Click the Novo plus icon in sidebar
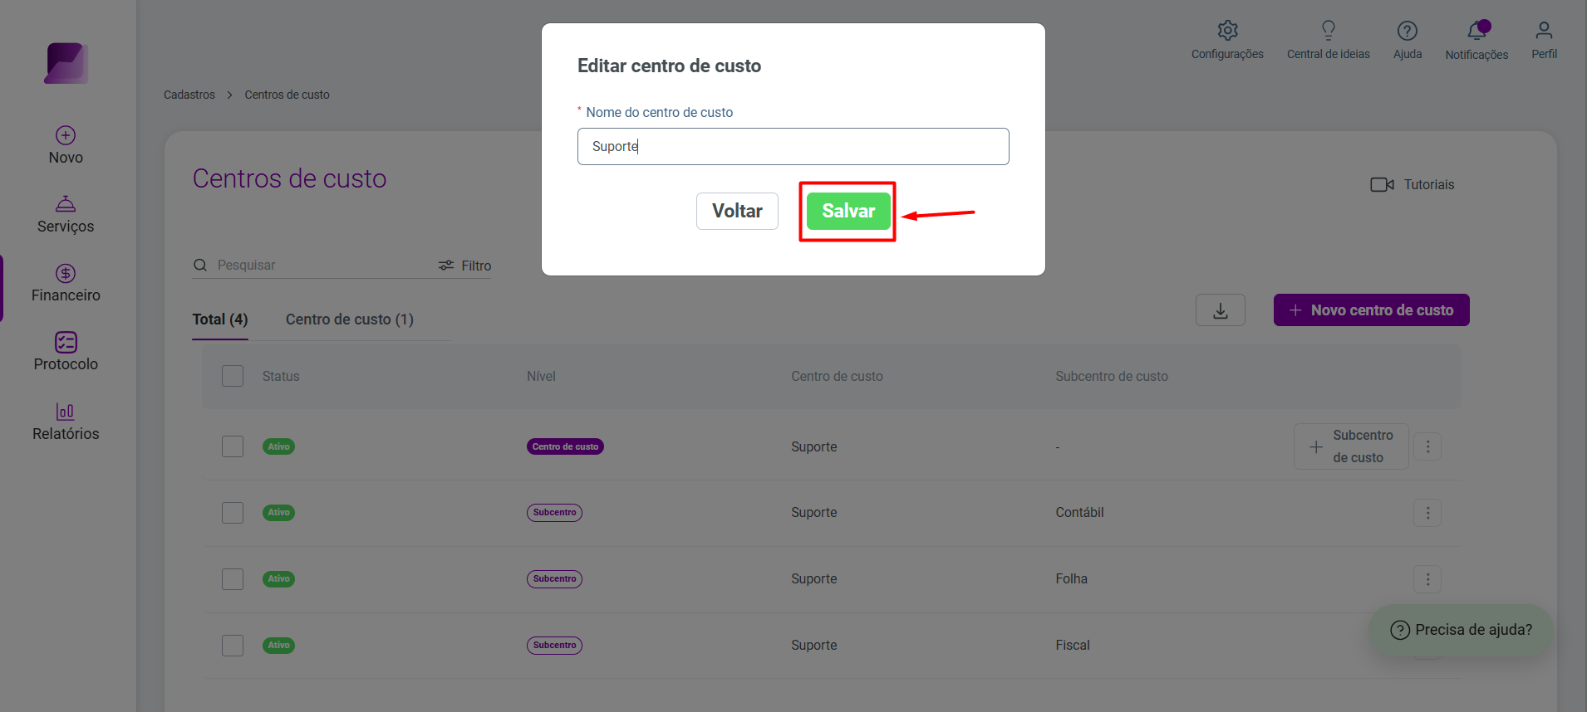 click(66, 135)
